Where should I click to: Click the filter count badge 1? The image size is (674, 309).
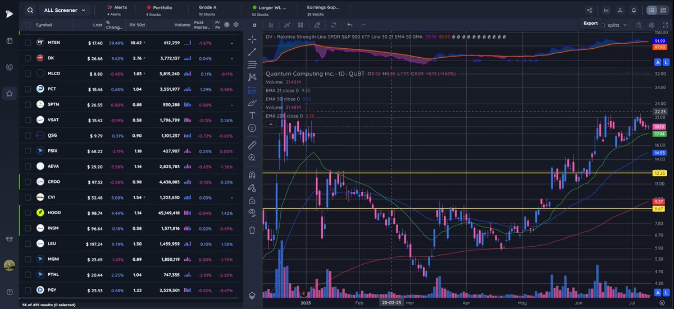(226, 25)
